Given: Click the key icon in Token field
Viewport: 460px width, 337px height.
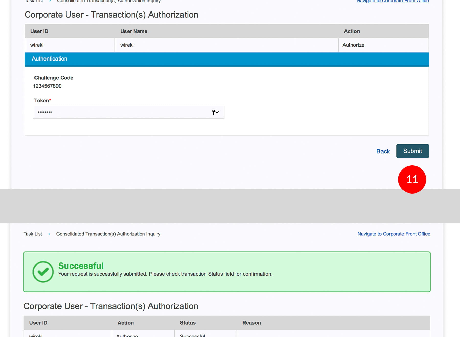Looking at the screenshot, I should coord(214,112).
